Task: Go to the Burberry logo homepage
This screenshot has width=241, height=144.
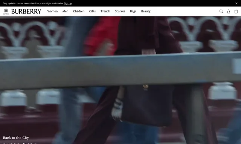Action: 26,11
